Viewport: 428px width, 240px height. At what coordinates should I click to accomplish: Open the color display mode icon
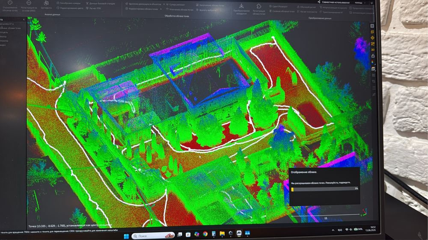[x=373, y=62]
